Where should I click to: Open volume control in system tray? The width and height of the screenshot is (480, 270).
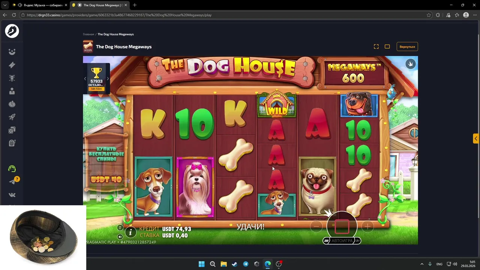coord(455,264)
